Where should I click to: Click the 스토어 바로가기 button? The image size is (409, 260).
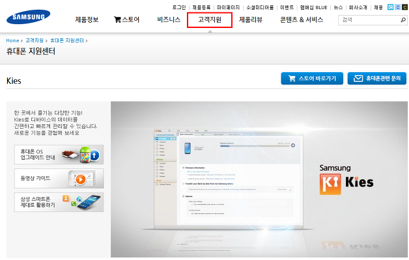(x=312, y=79)
